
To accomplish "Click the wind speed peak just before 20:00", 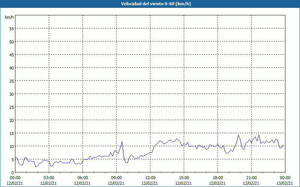I will [238, 135].
